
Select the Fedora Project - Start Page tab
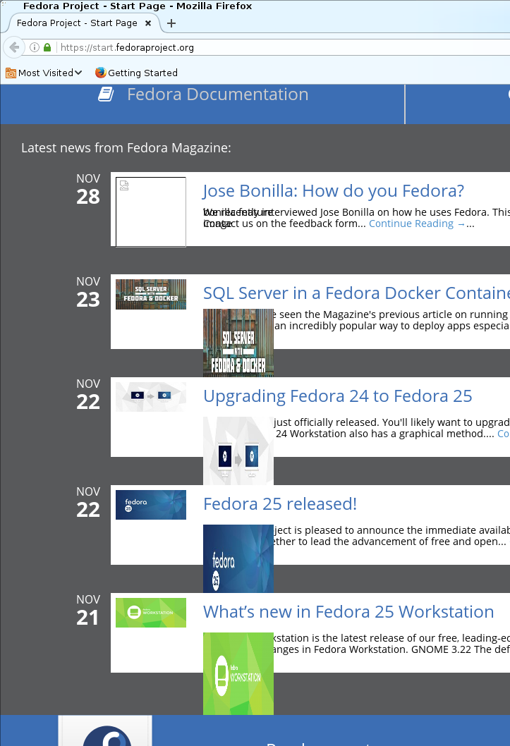click(77, 23)
